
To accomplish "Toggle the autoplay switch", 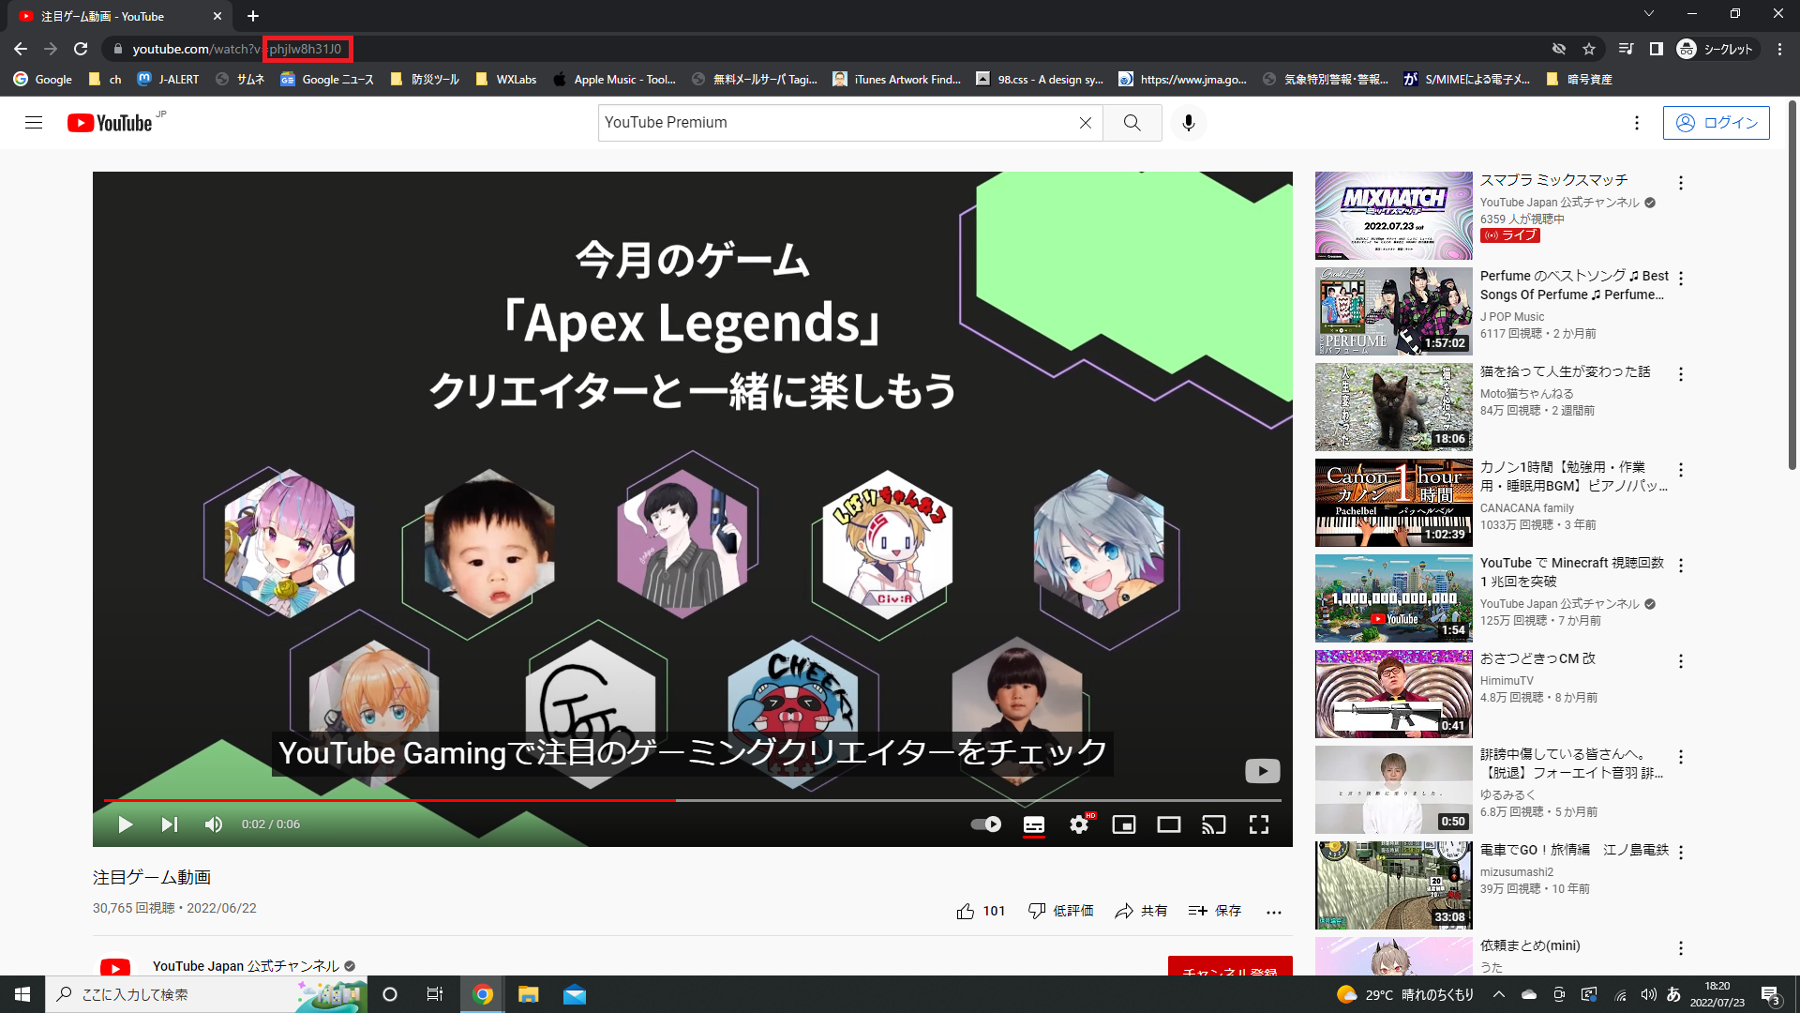I will coord(985,824).
